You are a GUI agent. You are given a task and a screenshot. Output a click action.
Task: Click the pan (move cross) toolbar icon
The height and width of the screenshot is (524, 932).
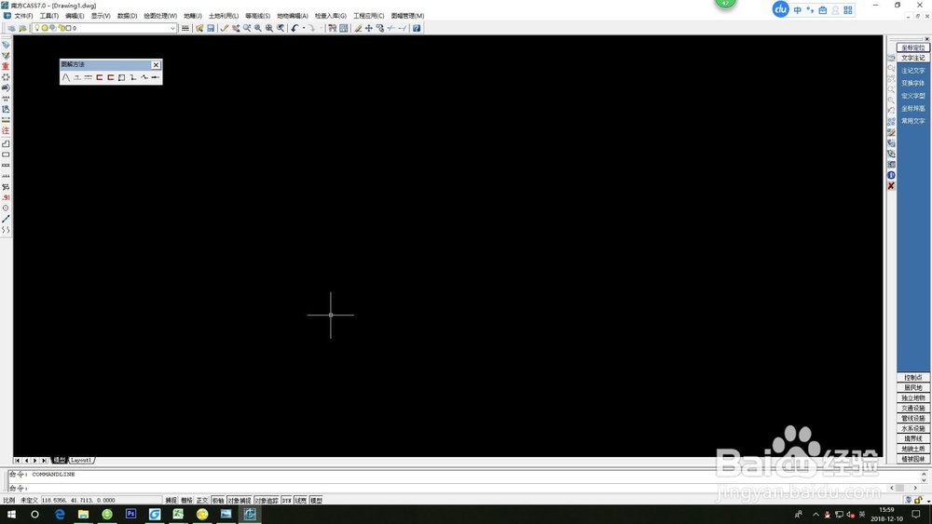pyautogui.click(x=369, y=28)
